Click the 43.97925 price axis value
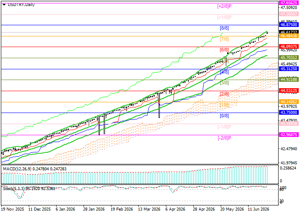 point(289,106)
